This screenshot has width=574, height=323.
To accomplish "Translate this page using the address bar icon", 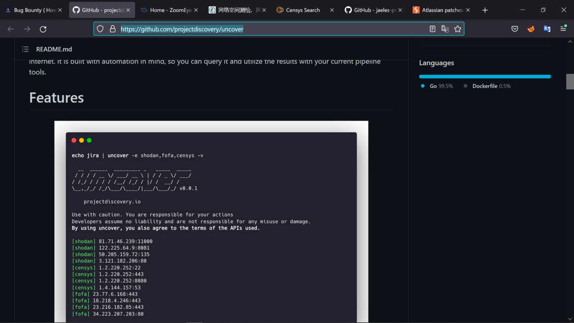I will 445,29.
